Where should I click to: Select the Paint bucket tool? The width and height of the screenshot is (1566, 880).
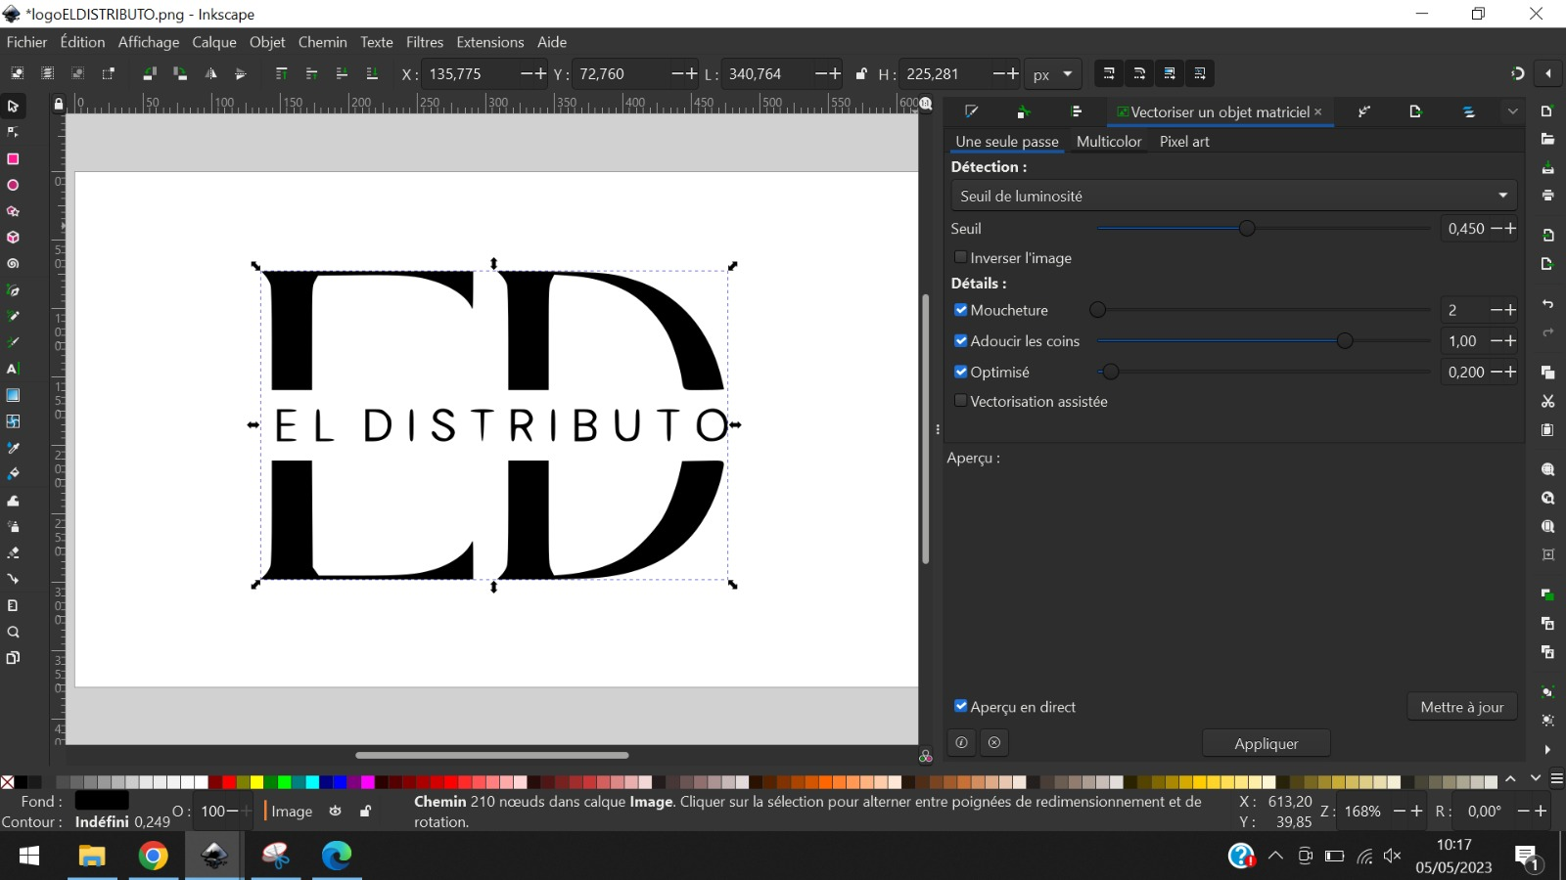click(x=13, y=474)
